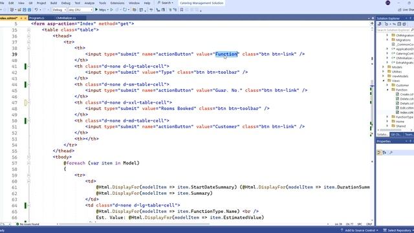
Task: Expand the Migrations folder
Action: (x=387, y=40)
